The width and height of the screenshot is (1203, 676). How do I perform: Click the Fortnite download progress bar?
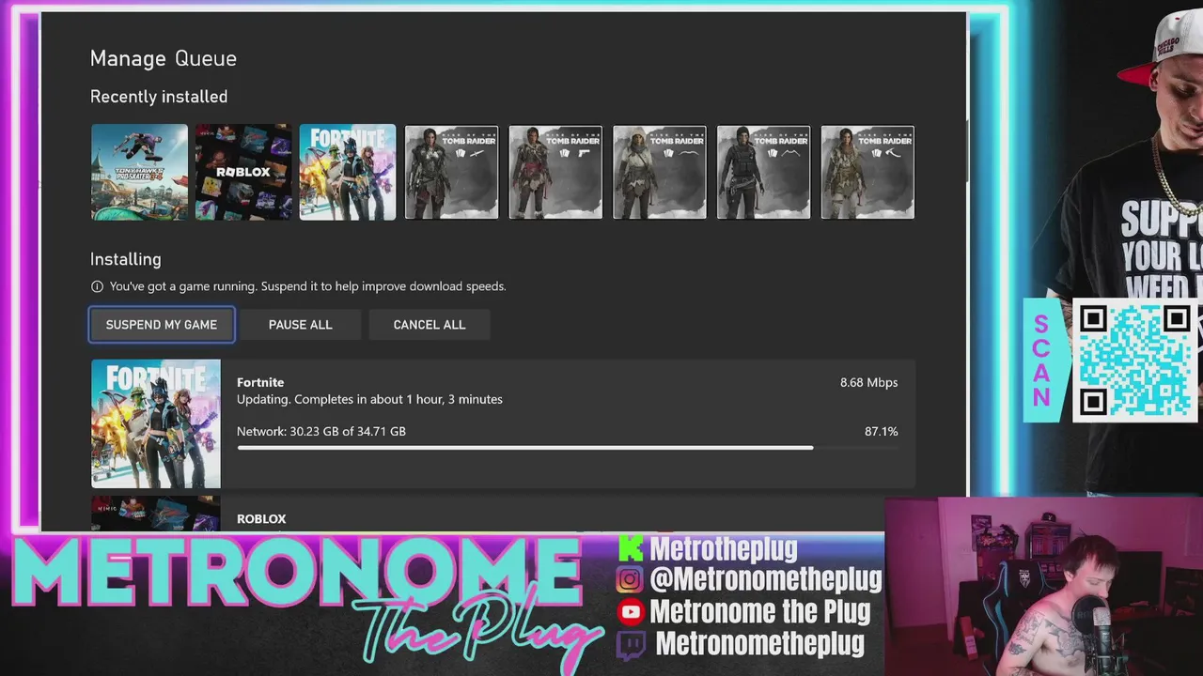(x=568, y=448)
